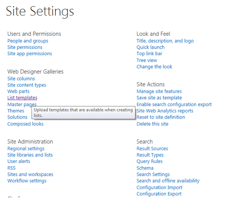
Task: Click Delete this site
Action: click(x=152, y=124)
